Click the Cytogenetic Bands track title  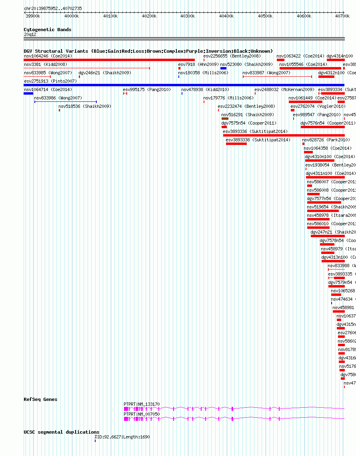click(x=48, y=30)
